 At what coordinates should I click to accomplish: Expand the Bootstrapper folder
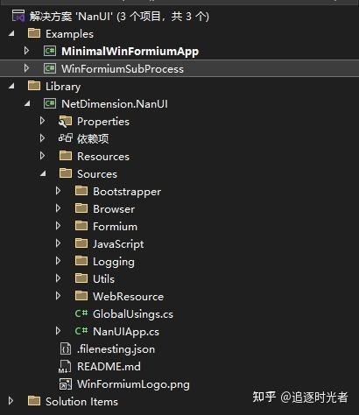(x=58, y=191)
